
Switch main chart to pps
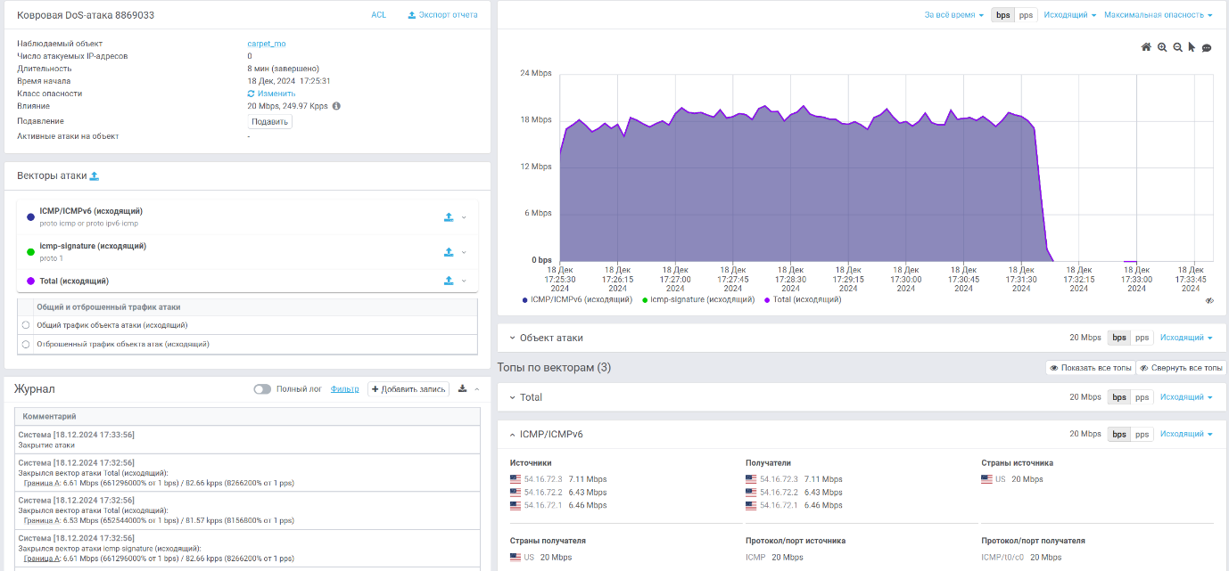point(1026,15)
